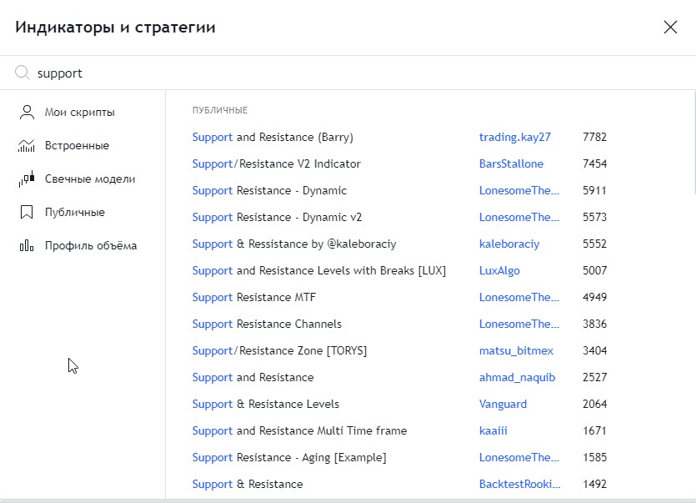Click the chart icon beside Встроенные
Image resolution: width=696 pixels, height=503 pixels.
[27, 145]
